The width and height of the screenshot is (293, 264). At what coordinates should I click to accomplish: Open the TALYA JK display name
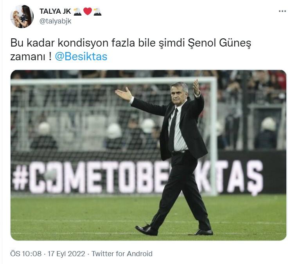tap(55, 11)
